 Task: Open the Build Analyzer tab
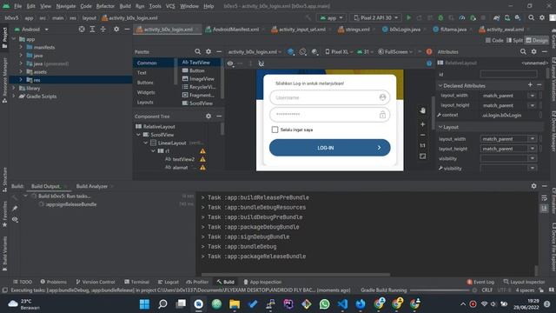pos(91,186)
